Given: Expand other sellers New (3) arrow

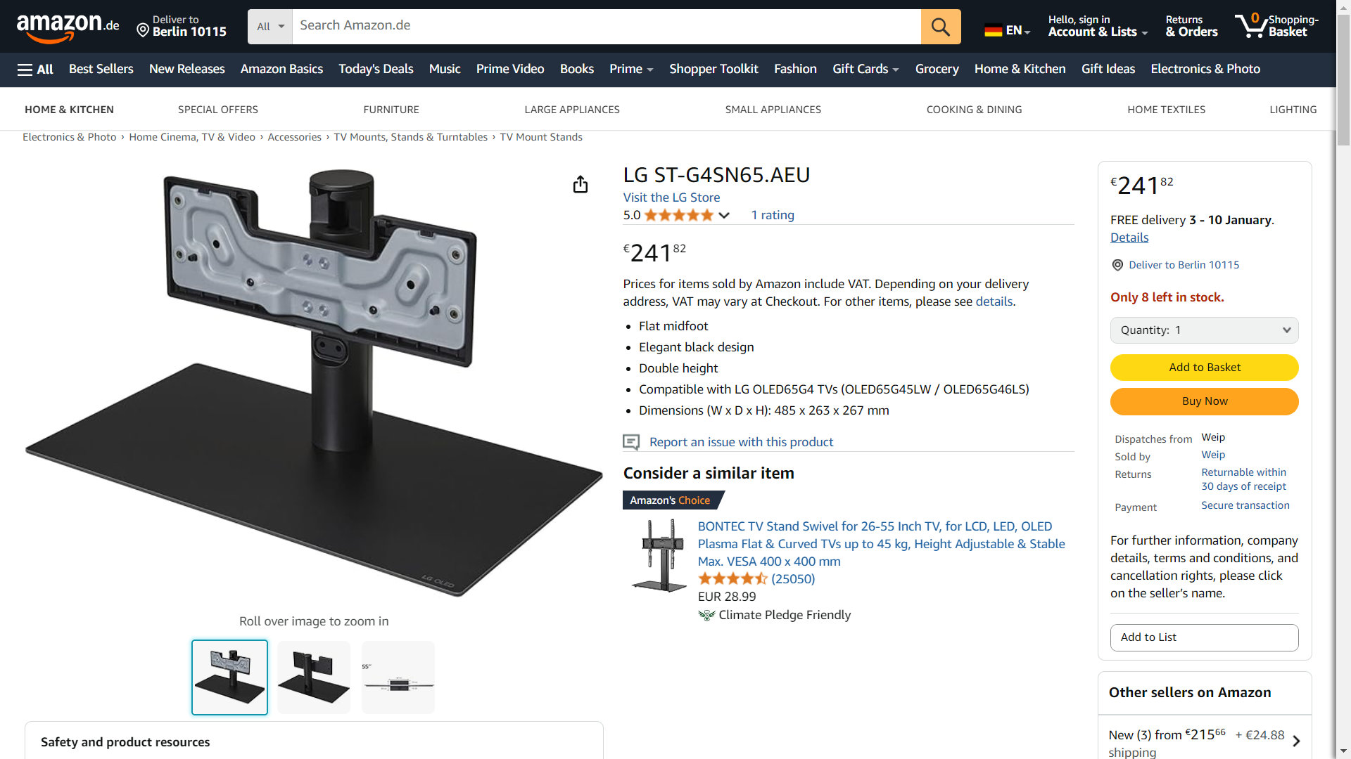Looking at the screenshot, I should pyautogui.click(x=1296, y=741).
